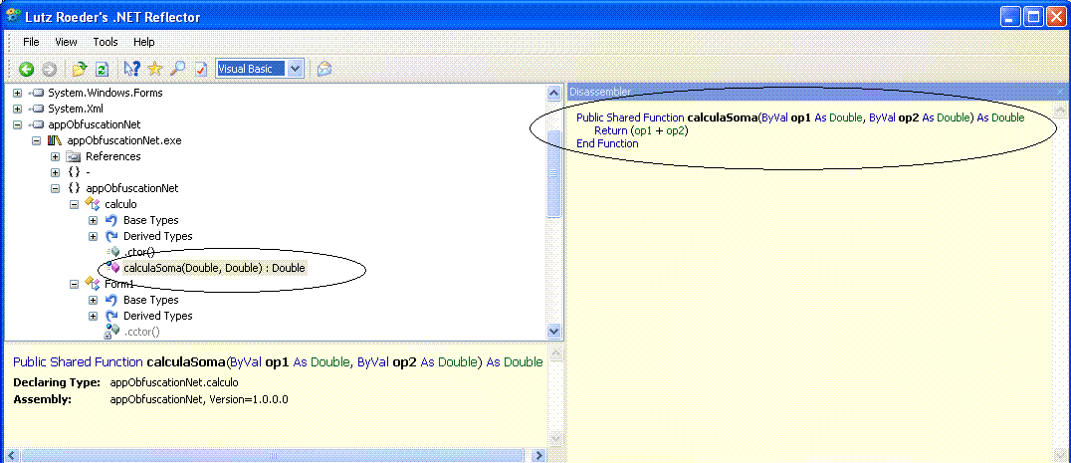This screenshot has height=463, width=1071.
Task: Expand the System.Xml assembly node
Action: (18, 109)
